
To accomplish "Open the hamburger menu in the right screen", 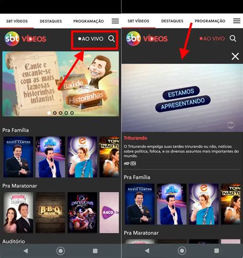I will point(237,21).
